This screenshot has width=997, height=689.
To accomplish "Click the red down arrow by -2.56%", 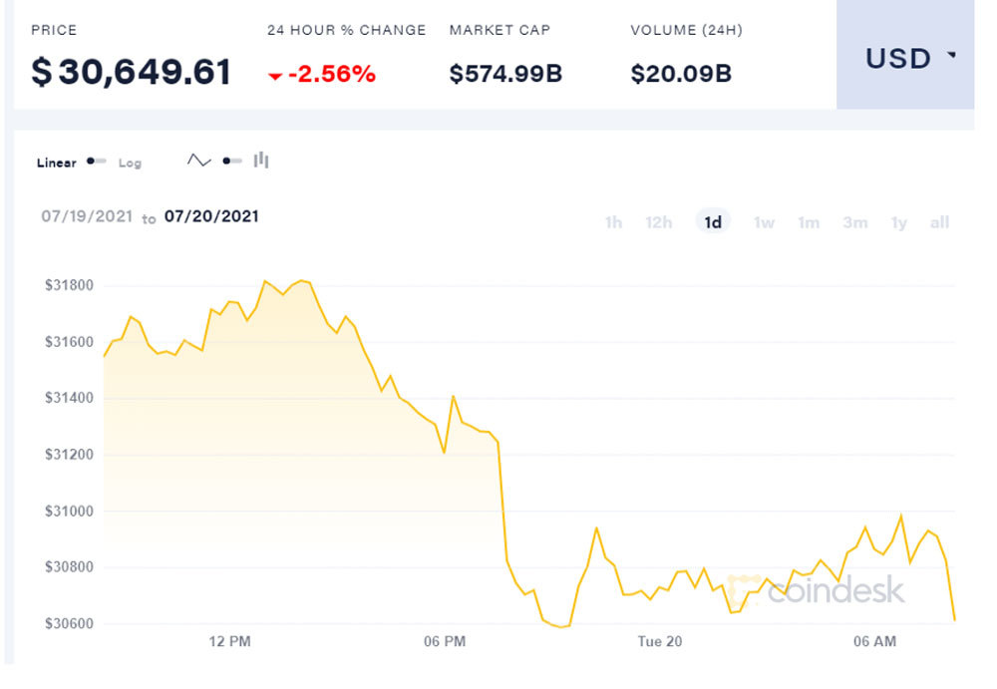I will pos(275,76).
